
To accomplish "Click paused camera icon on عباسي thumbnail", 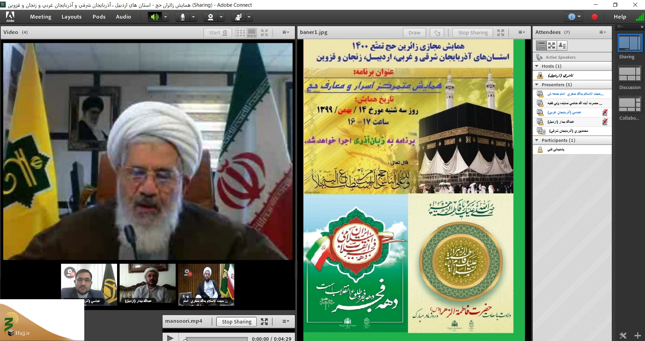I will click(70, 272).
